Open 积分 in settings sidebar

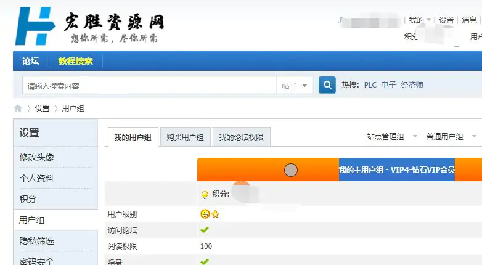pos(28,199)
